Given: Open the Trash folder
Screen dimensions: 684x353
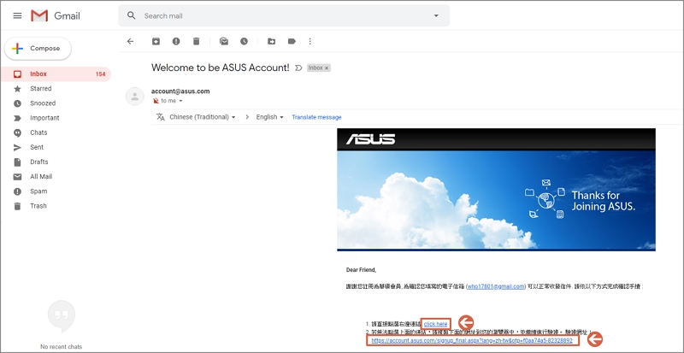Looking at the screenshot, I should 56,206.
